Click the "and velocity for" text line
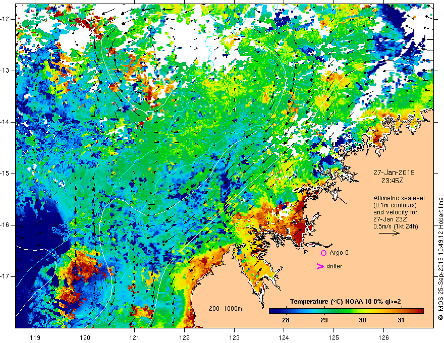444x343 pixels. (395, 212)
